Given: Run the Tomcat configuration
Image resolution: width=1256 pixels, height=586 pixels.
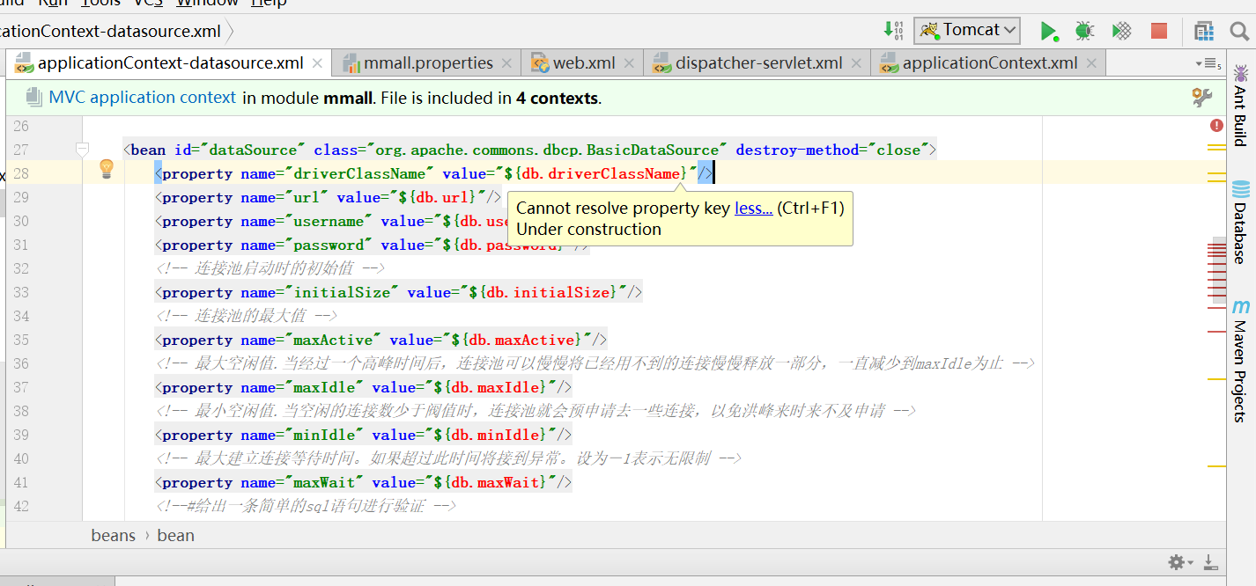Looking at the screenshot, I should [x=1048, y=31].
